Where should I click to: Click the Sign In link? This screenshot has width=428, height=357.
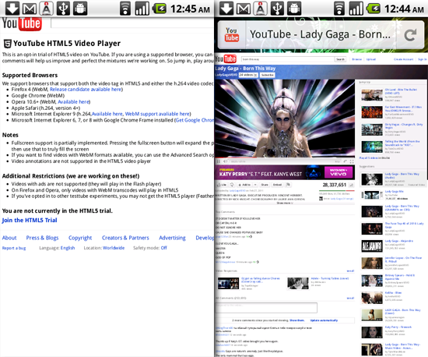[x=423, y=59]
